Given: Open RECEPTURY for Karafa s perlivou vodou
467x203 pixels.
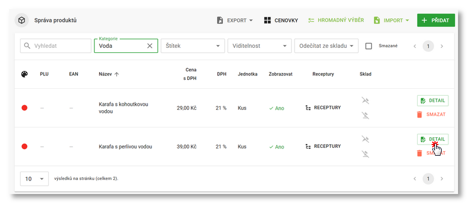Looking at the screenshot, I should [323, 146].
